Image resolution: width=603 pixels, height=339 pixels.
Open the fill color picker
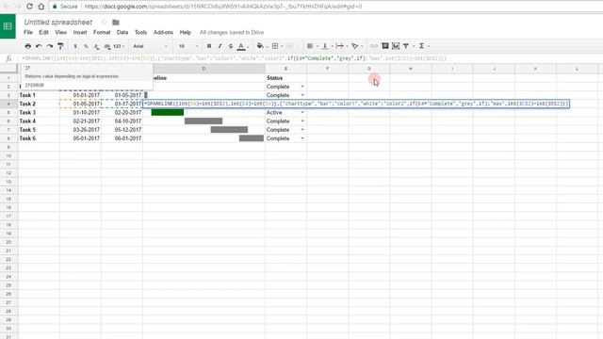[x=261, y=46]
